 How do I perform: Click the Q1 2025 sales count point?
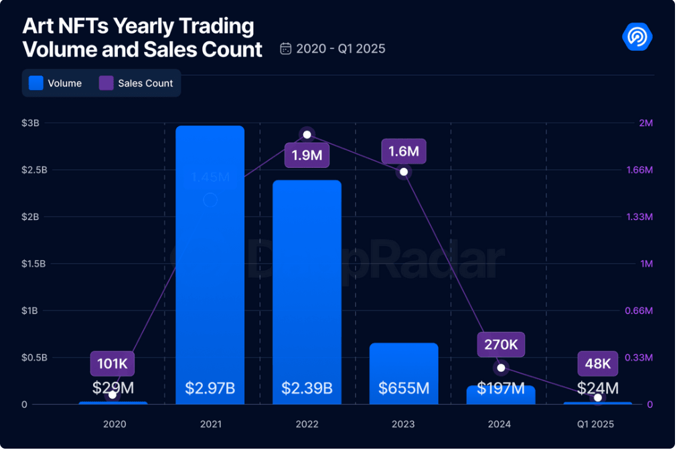(598, 398)
